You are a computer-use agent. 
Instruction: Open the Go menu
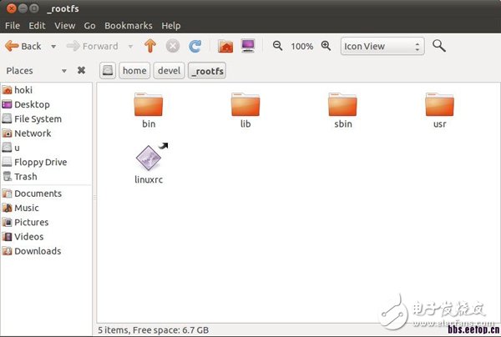(x=90, y=26)
